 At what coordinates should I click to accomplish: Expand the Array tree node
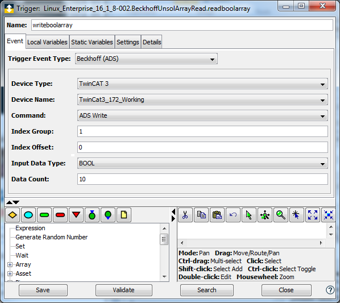[10, 264]
